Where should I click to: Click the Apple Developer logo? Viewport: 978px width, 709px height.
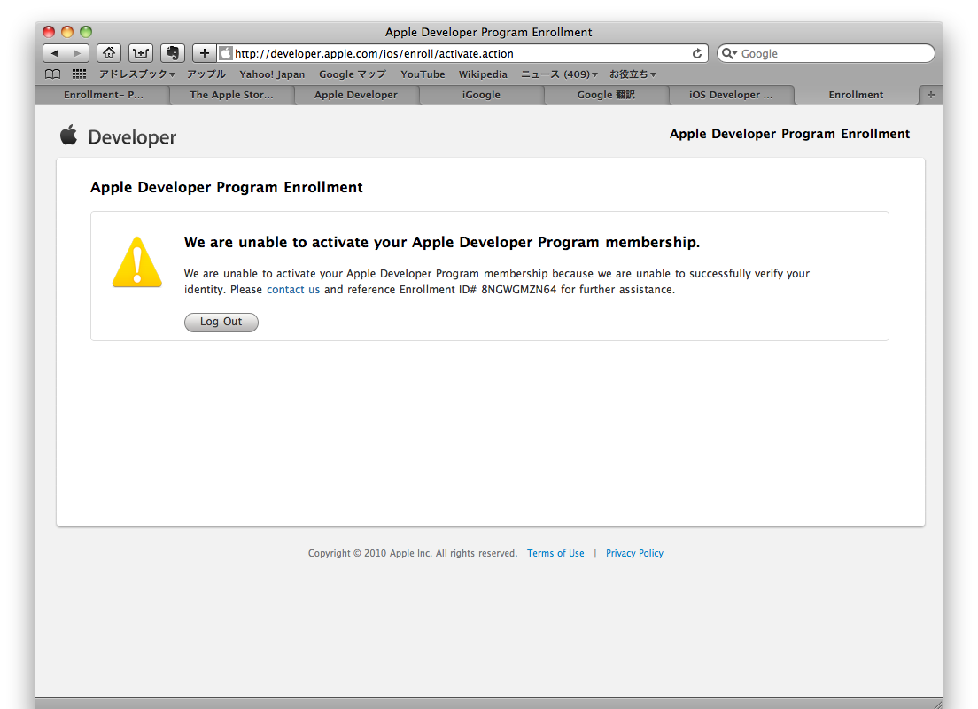pyautogui.click(x=119, y=136)
